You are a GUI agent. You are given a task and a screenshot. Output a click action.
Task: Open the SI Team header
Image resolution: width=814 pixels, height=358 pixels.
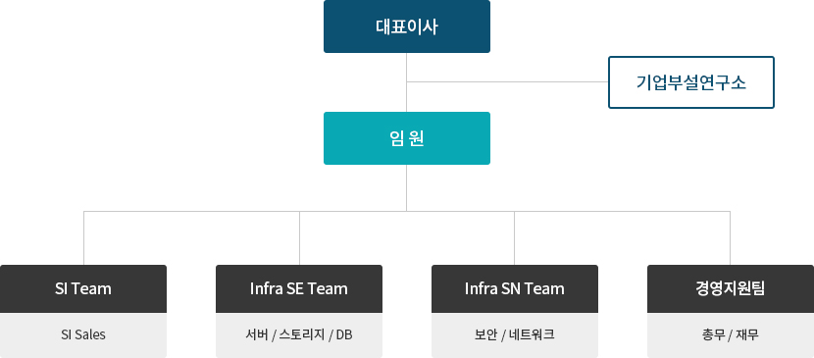pyautogui.click(x=83, y=289)
